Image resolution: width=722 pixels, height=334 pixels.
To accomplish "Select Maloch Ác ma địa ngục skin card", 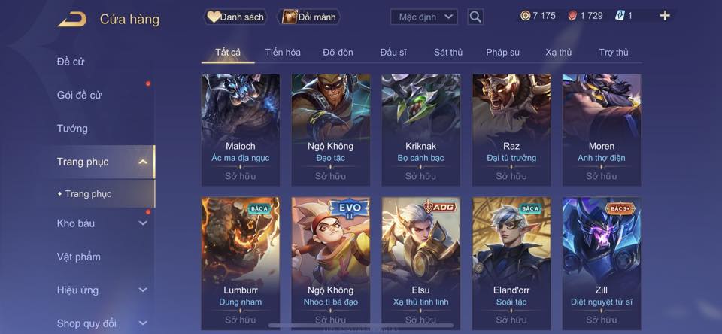I will coord(241,130).
